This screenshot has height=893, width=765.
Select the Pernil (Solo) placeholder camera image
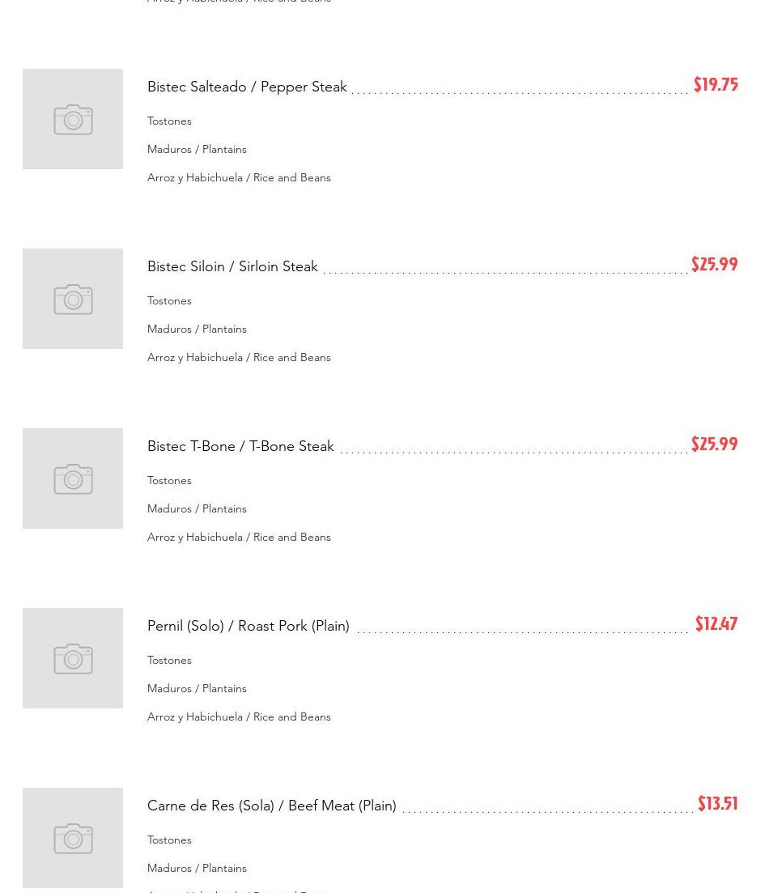(x=73, y=658)
